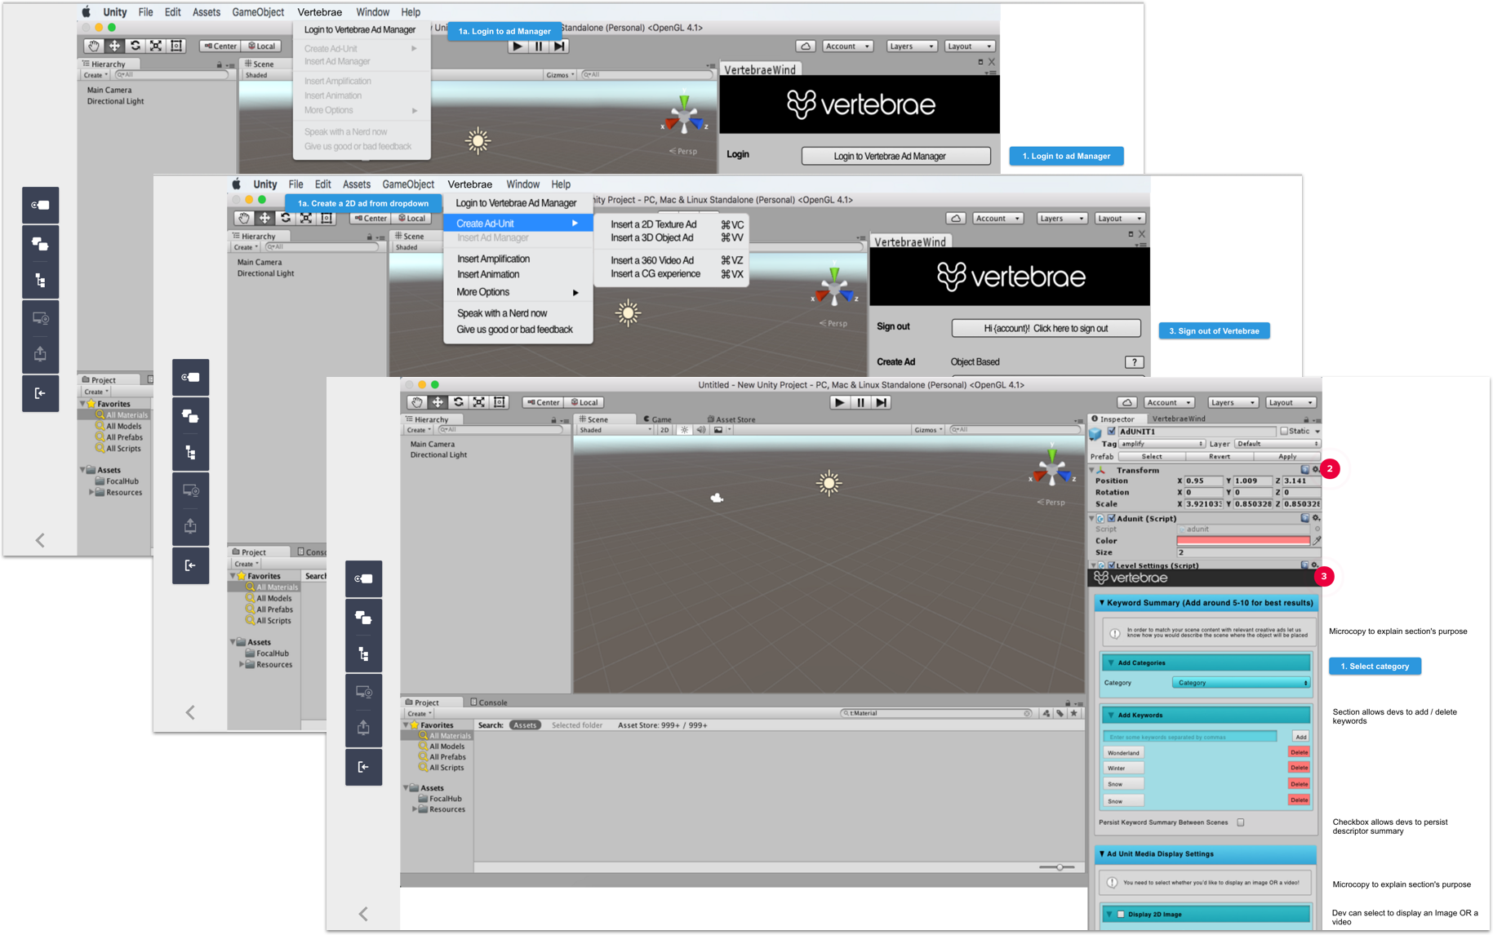The width and height of the screenshot is (1493, 935).
Task: Toggle AdUNIT1 active checkbox in Inspector
Action: [x=1111, y=432]
